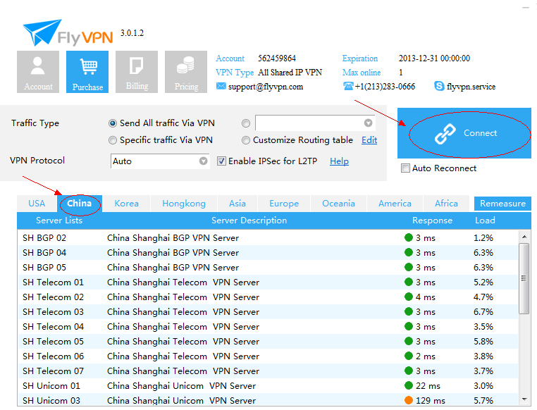
Task: Switch to the Oceania tab
Action: 338,204
